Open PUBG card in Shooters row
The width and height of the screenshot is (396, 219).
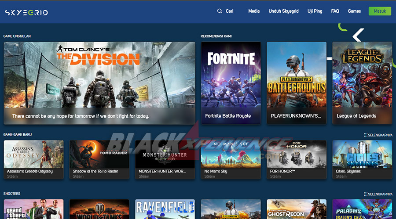click(x=231, y=209)
